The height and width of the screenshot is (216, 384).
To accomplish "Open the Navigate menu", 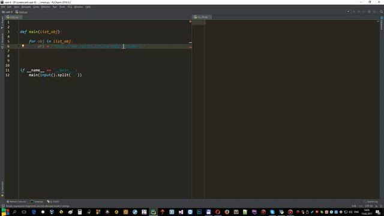I will [x=26, y=7].
